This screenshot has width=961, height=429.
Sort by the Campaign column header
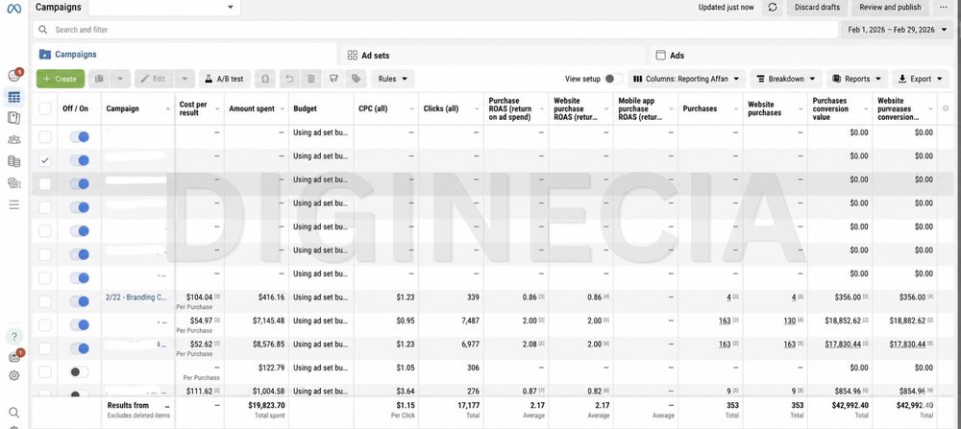(137, 109)
